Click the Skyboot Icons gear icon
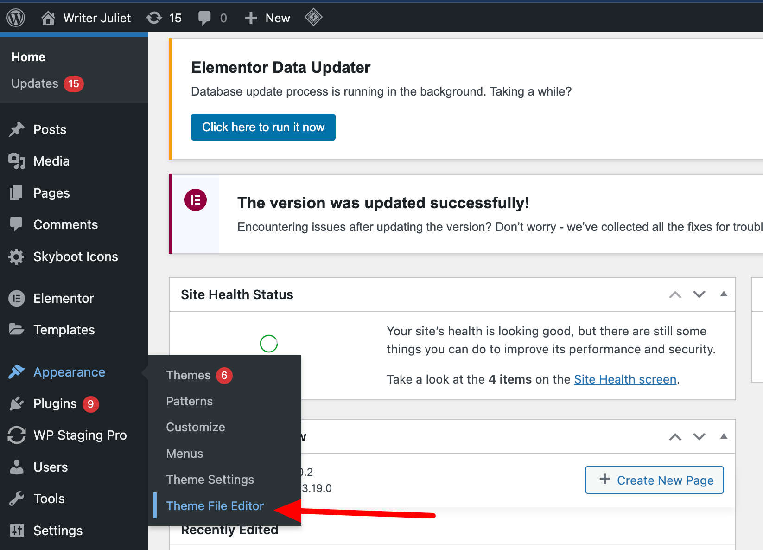Image resolution: width=763 pixels, height=550 pixels. click(x=17, y=256)
